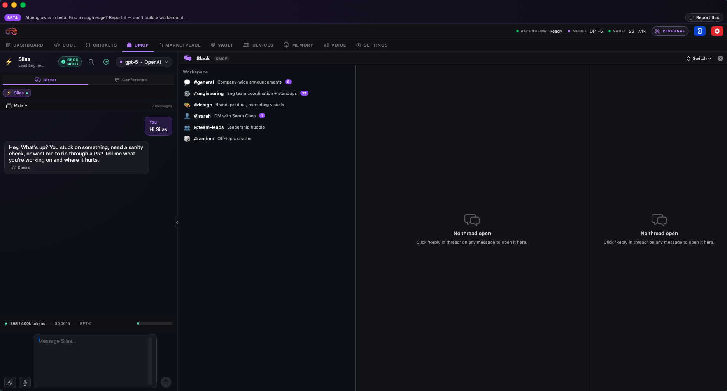The image size is (727, 391).
Task: Click the @team-leads people icon
Action: click(187, 127)
